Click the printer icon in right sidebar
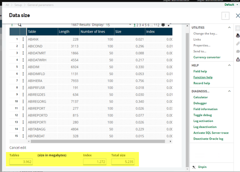Image resolution: width=240 pixels, height=172 pixels. coord(238,36)
